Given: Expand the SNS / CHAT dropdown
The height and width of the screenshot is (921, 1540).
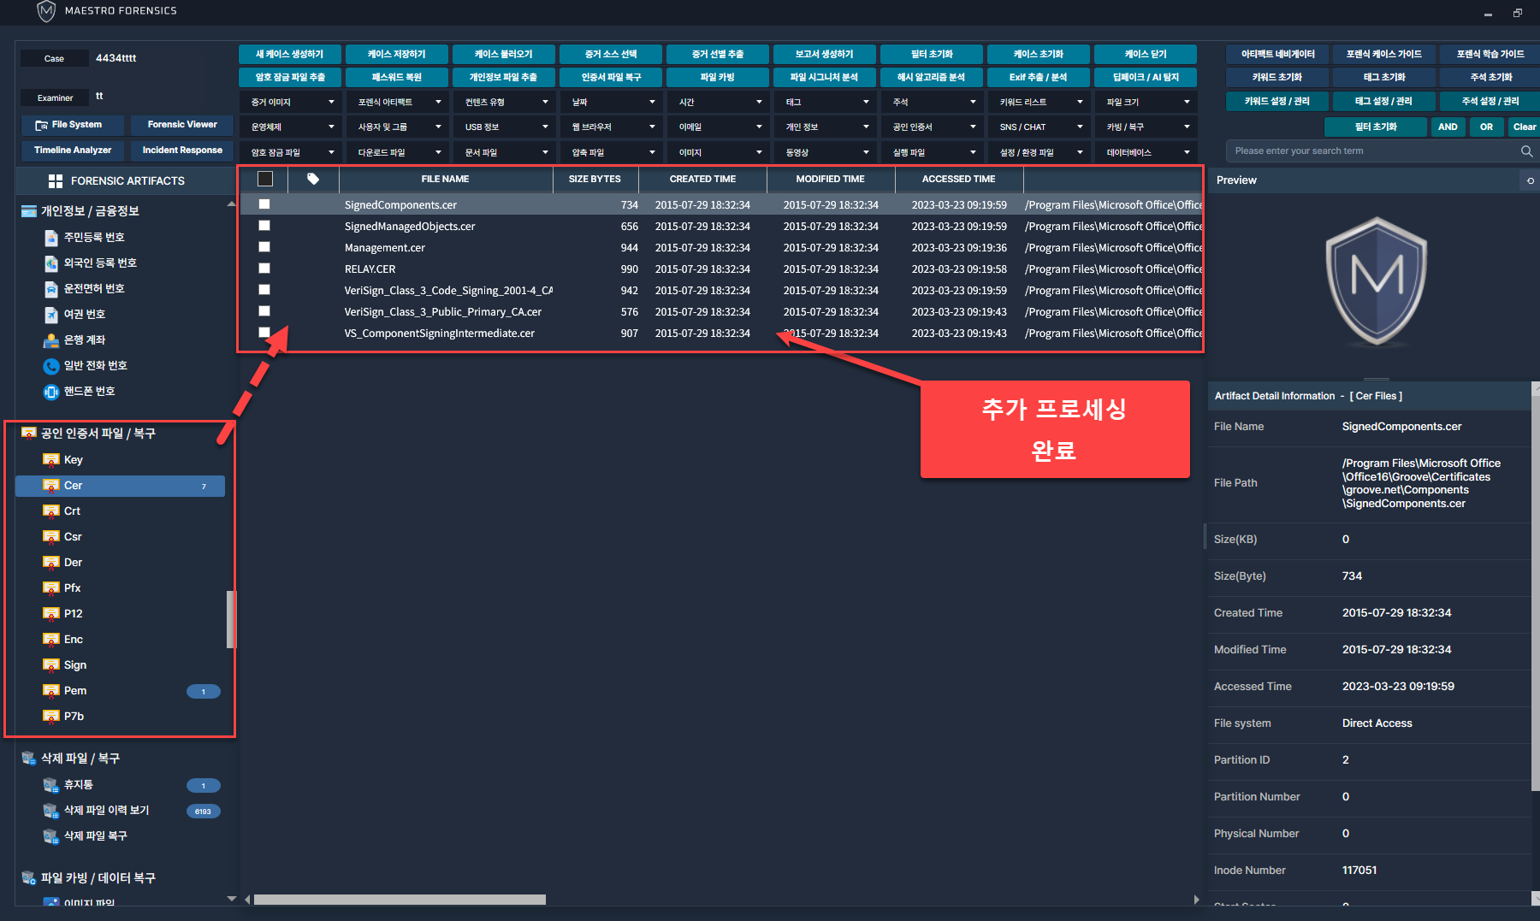Looking at the screenshot, I should (1039, 127).
